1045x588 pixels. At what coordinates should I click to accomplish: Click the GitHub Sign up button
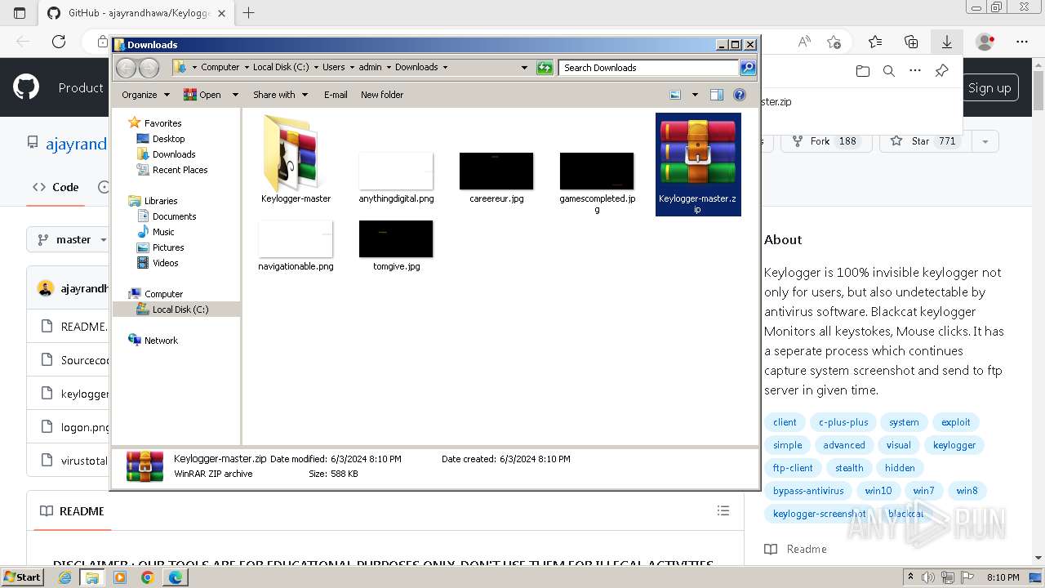click(989, 88)
